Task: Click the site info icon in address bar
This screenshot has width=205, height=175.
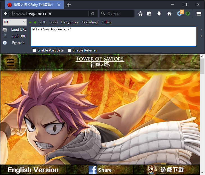Action: click(13, 14)
